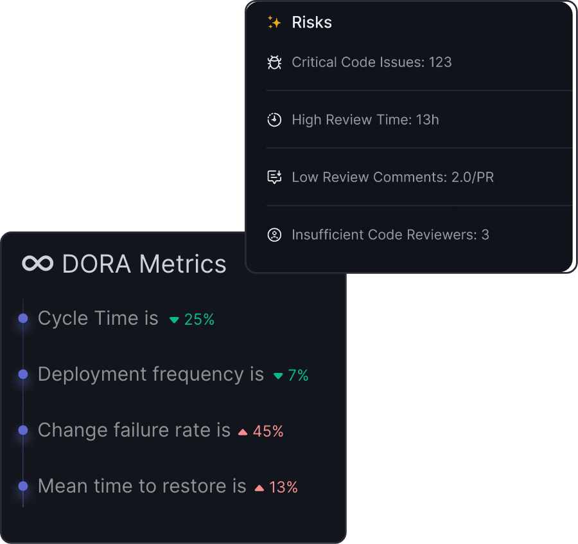Screen dimensions: 578x544
Task: Open the Insufficient Code Reviewers: 3 entry
Action: pos(390,235)
